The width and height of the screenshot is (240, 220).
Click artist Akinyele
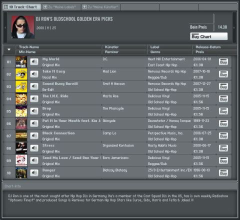coord(109,121)
